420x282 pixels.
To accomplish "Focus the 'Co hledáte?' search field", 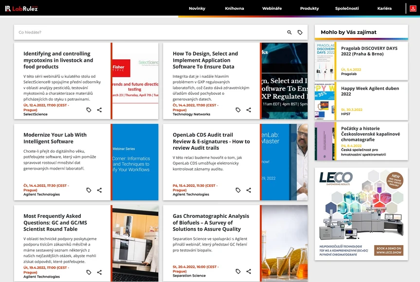I will [150, 33].
